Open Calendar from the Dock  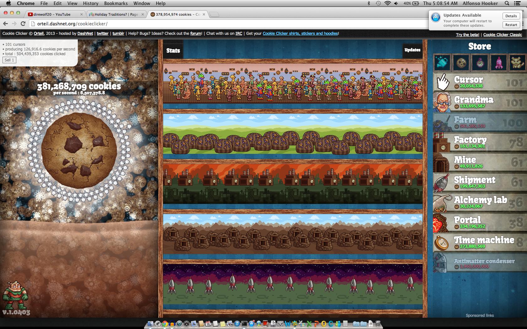[x=208, y=323]
